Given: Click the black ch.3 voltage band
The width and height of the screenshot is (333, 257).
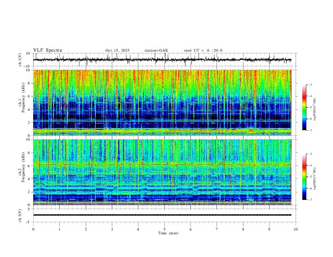Looking at the screenshot, I should [162, 215].
